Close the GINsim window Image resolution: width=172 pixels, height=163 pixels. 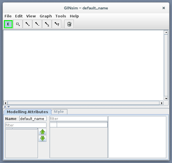click(x=164, y=8)
